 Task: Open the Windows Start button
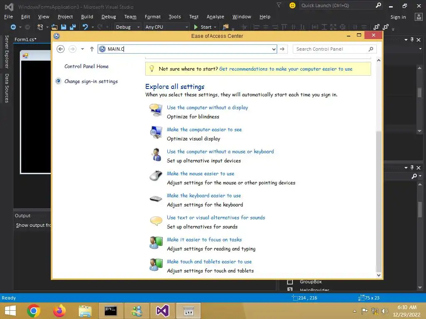pos(10,311)
